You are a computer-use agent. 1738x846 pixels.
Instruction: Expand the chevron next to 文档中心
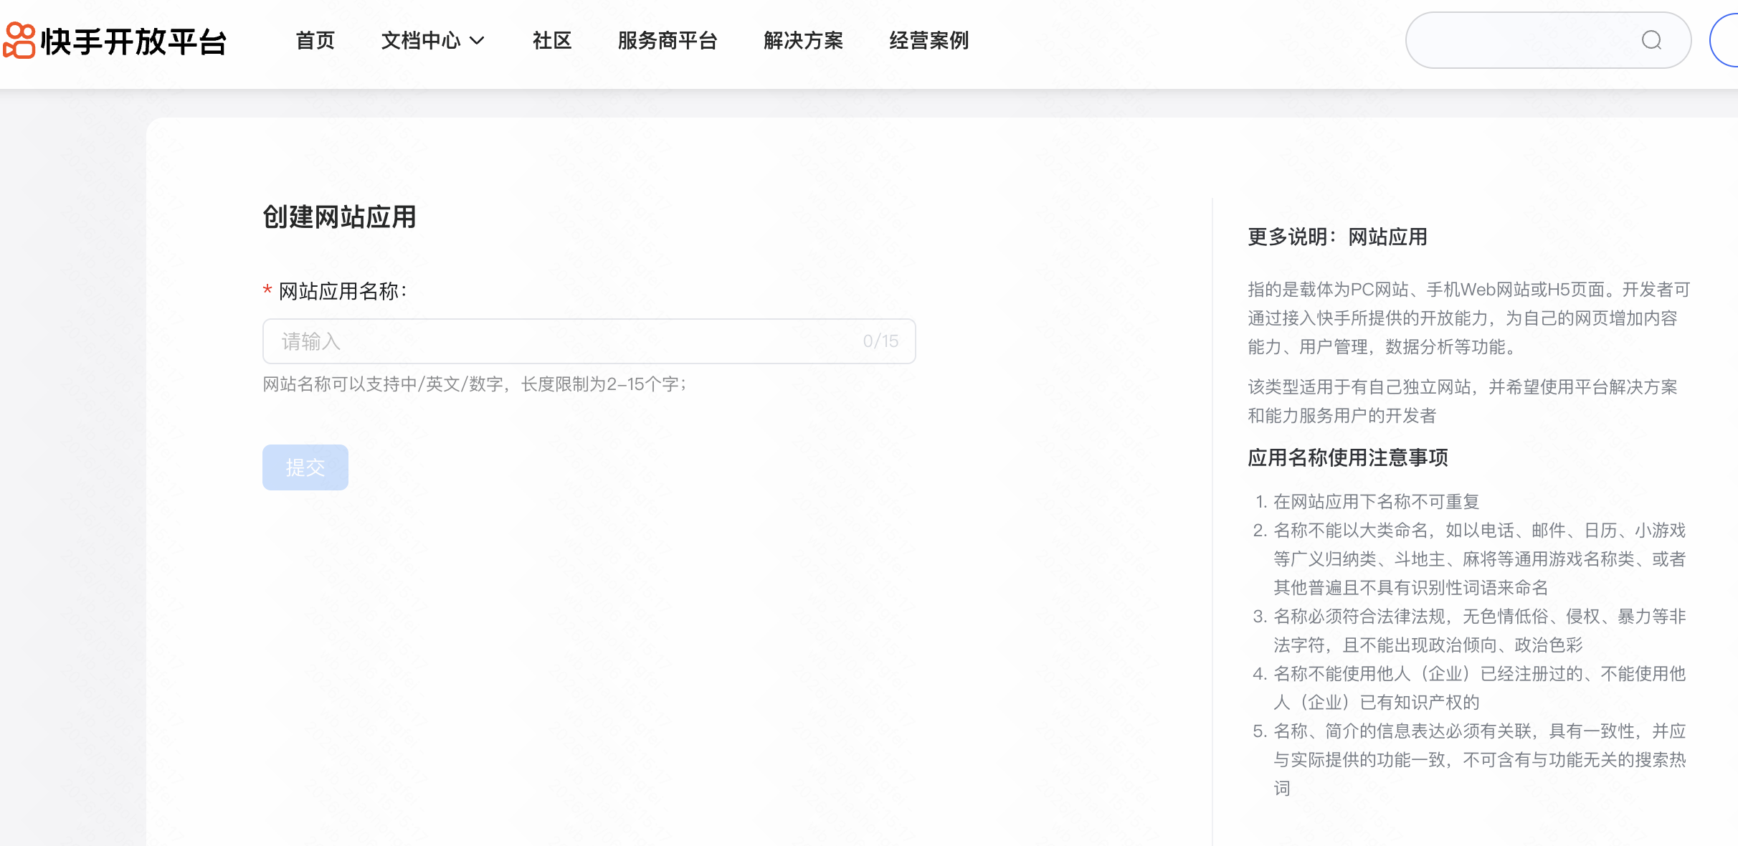click(x=477, y=41)
